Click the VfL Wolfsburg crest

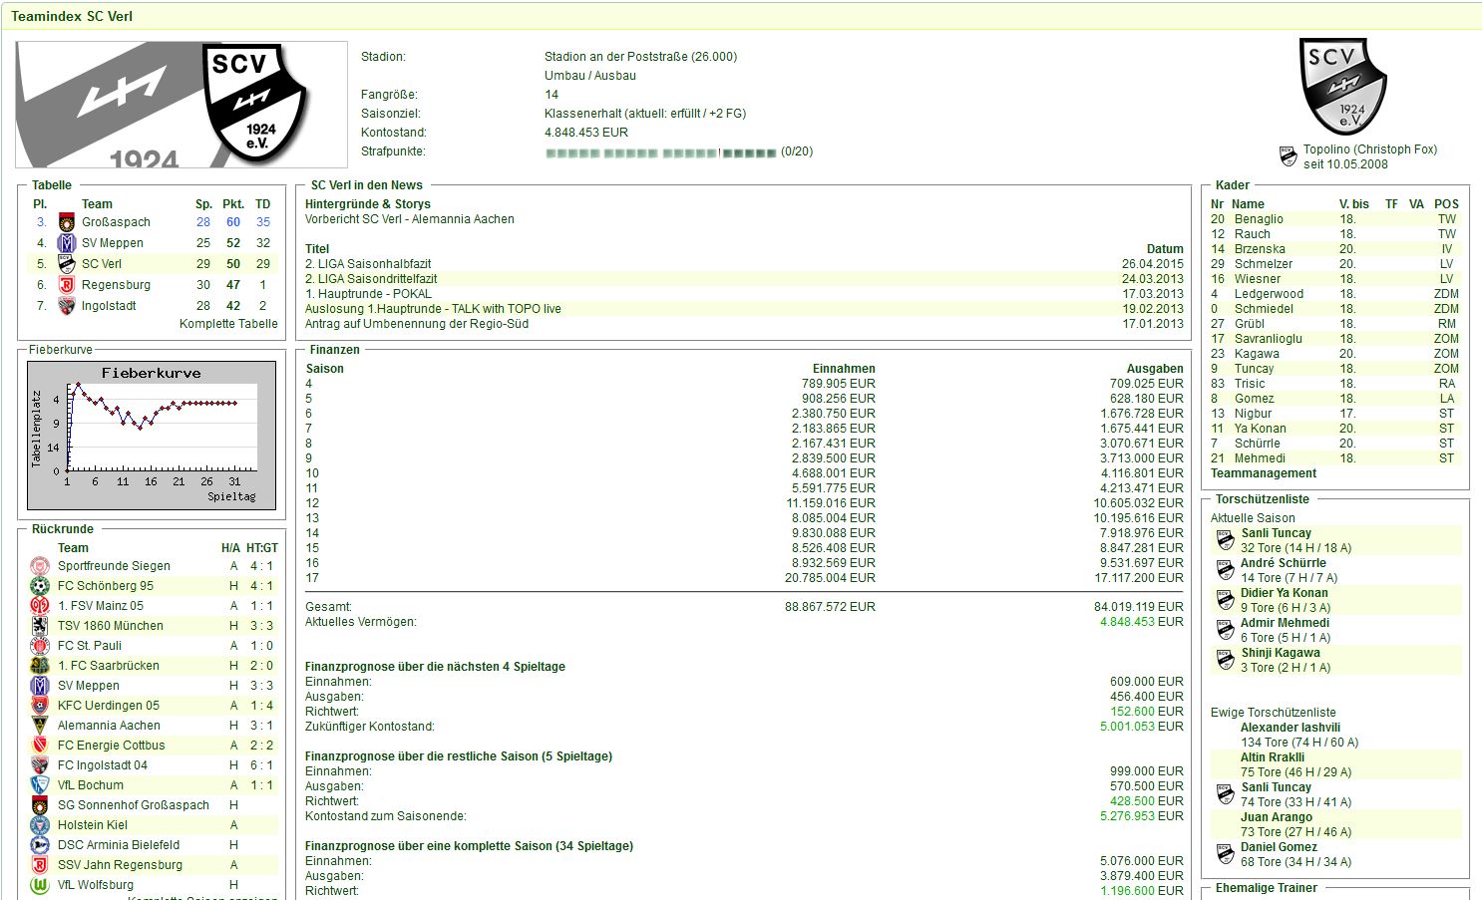tap(40, 885)
